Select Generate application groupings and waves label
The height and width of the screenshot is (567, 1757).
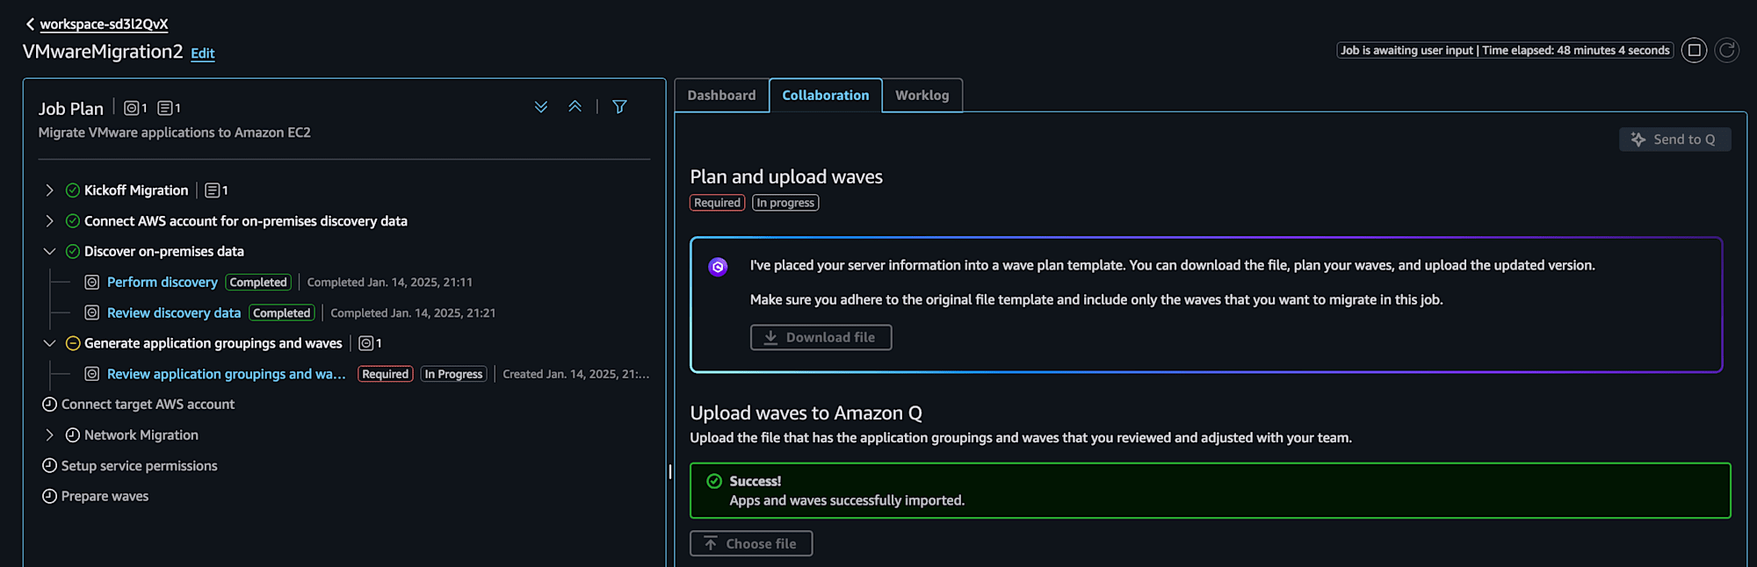click(213, 343)
